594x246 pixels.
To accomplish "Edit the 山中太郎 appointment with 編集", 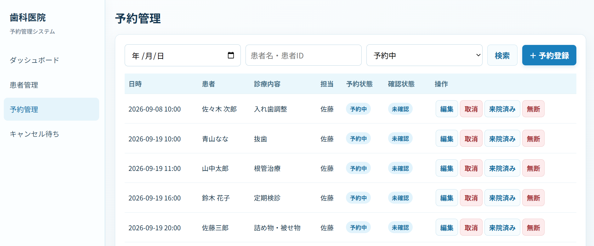I will pyautogui.click(x=447, y=168).
